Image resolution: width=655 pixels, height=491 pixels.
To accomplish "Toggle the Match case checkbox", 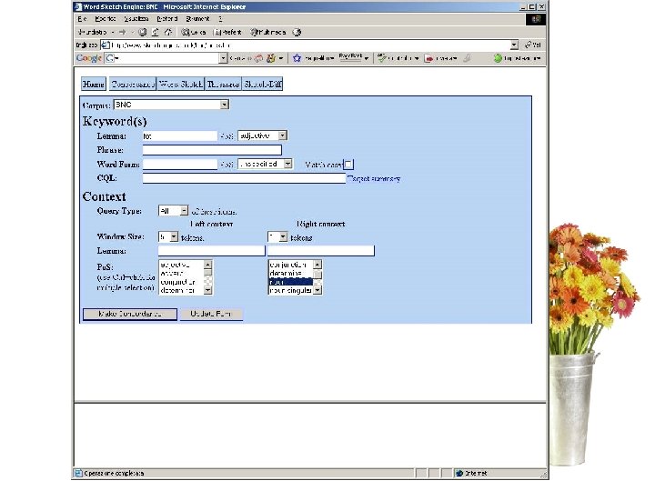I will pyautogui.click(x=348, y=165).
